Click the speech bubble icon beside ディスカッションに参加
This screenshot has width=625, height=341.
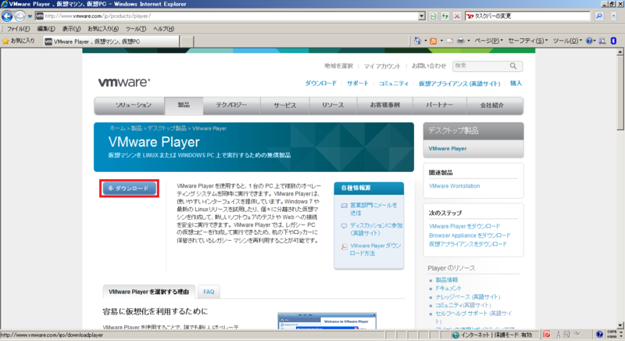pyautogui.click(x=344, y=226)
